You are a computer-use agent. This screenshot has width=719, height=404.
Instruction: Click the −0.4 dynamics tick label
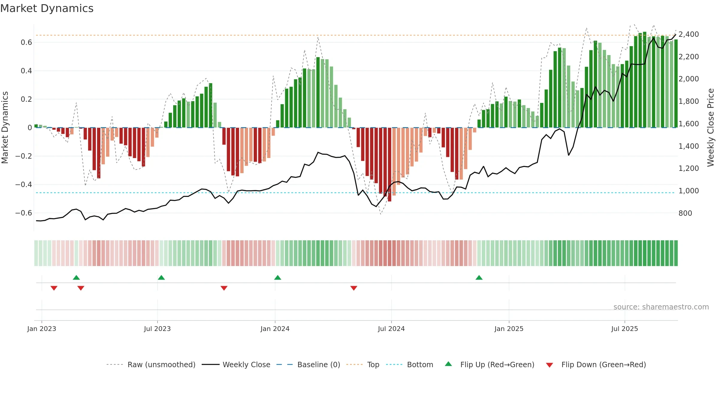click(x=23, y=185)
